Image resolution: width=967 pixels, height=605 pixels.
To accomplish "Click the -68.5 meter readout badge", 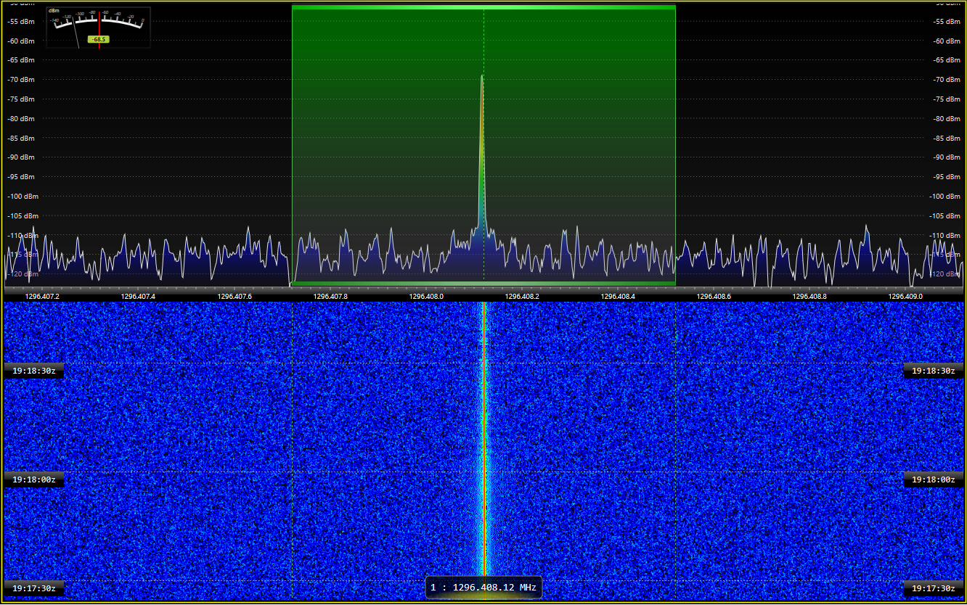I will (98, 39).
